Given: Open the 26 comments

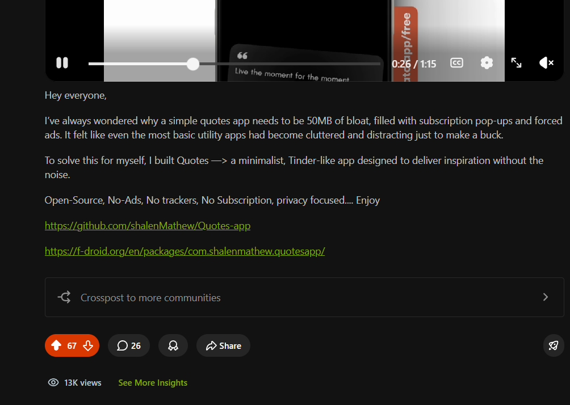Looking at the screenshot, I should pyautogui.click(x=129, y=345).
